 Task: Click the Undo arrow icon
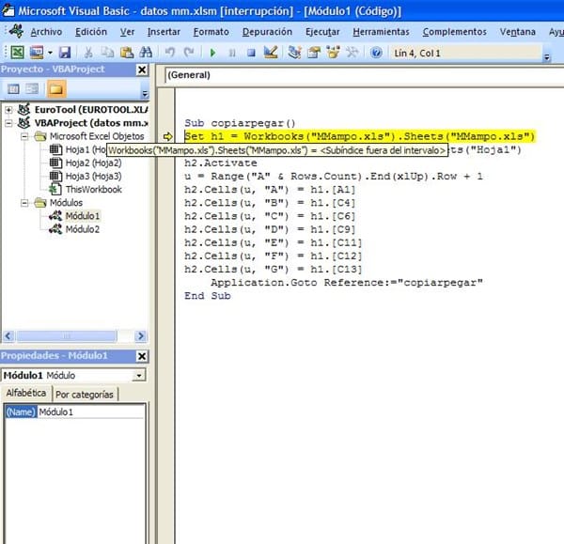click(x=169, y=53)
